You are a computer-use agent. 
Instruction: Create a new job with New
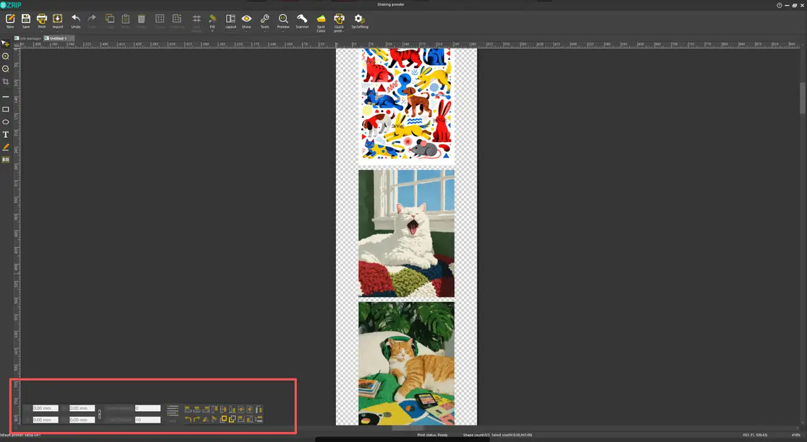10,21
